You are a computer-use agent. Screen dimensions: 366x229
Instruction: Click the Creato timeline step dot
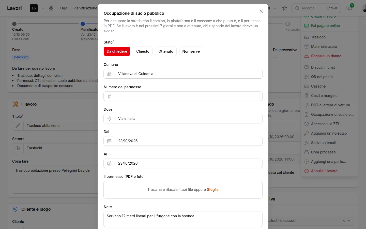pyautogui.click(x=14, y=24)
